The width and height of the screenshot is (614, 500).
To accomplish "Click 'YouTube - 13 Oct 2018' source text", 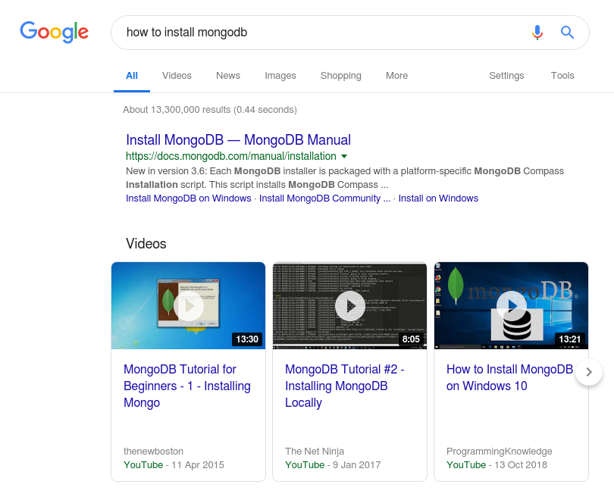I will tap(497, 465).
